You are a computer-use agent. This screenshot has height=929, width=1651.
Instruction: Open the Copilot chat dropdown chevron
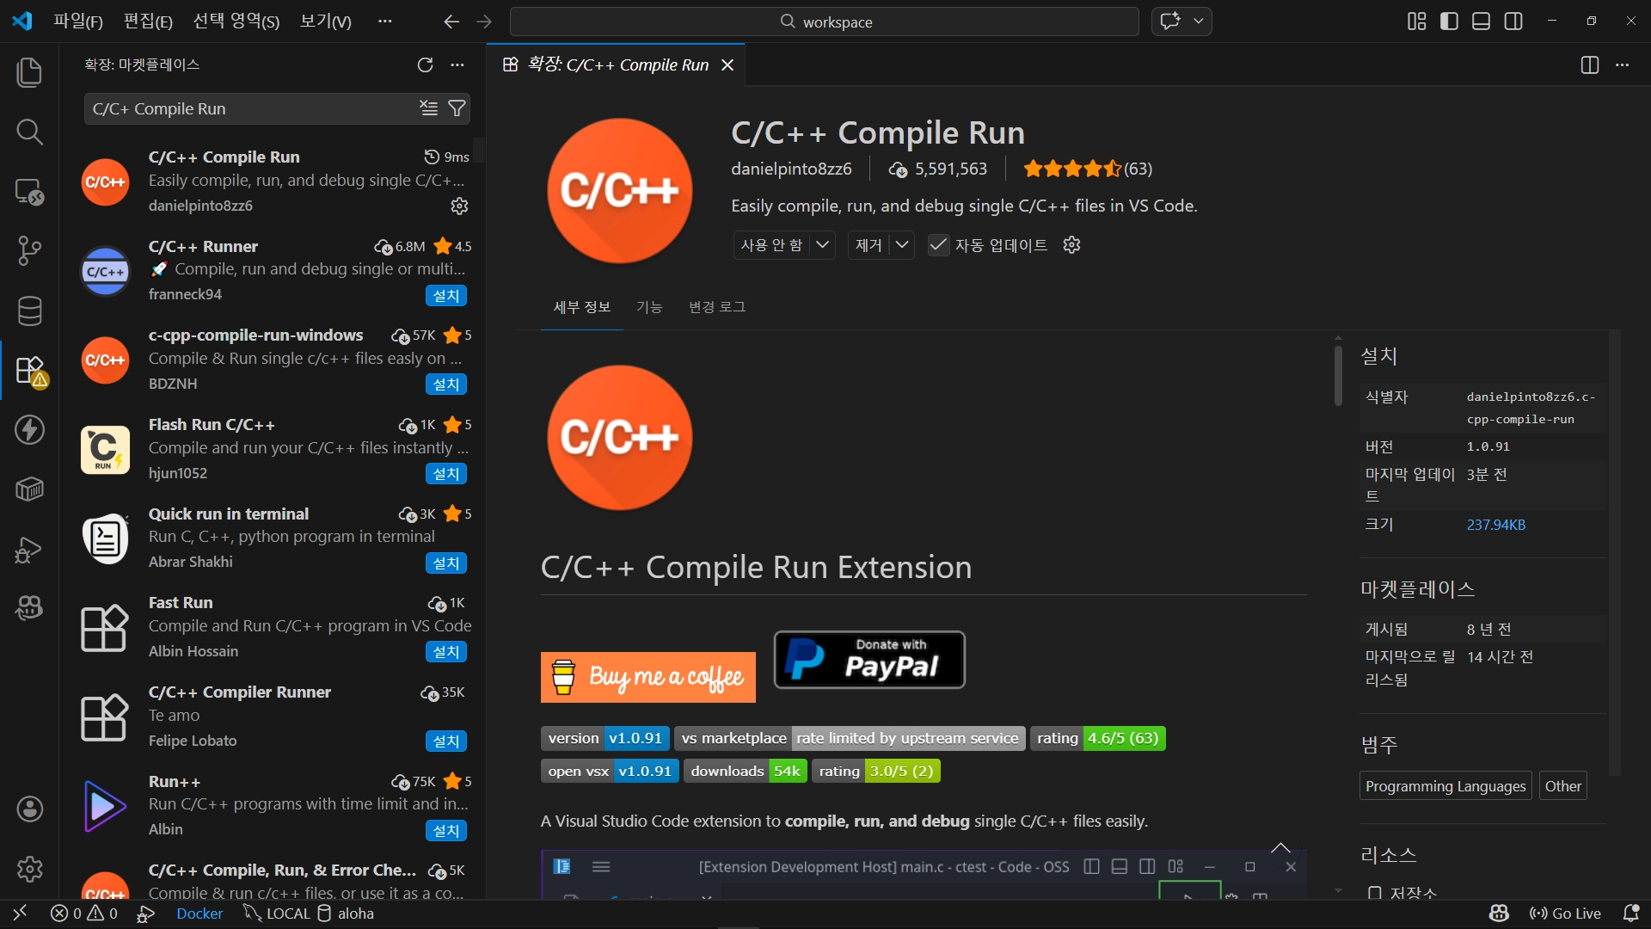[x=1198, y=22]
